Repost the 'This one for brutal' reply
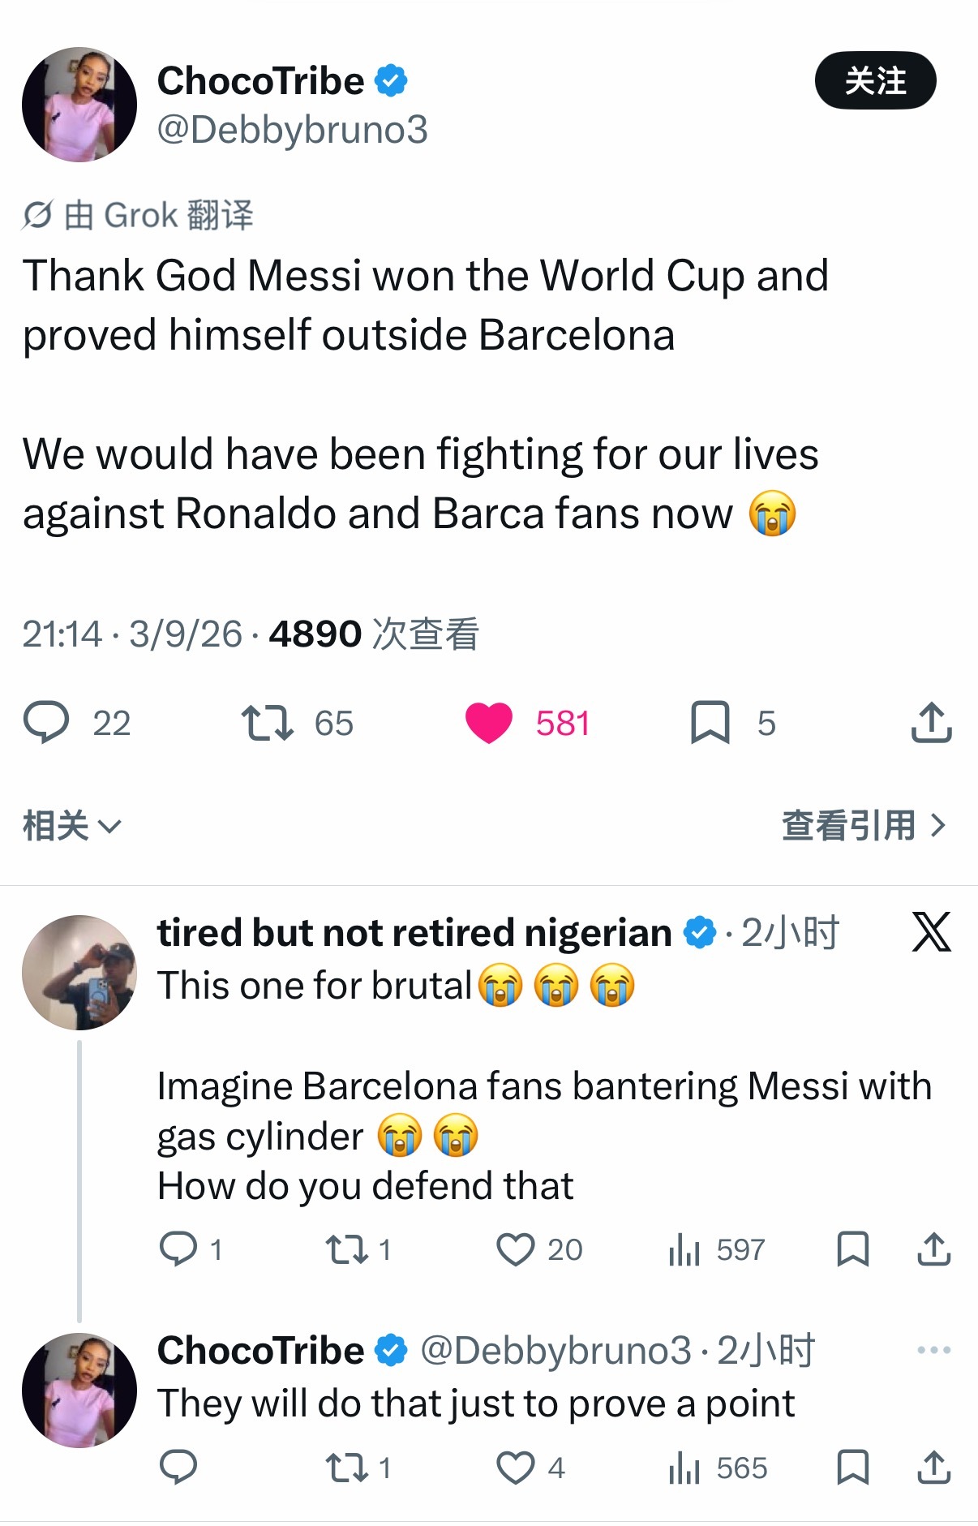The height and width of the screenshot is (1526, 978). pos(346,1249)
